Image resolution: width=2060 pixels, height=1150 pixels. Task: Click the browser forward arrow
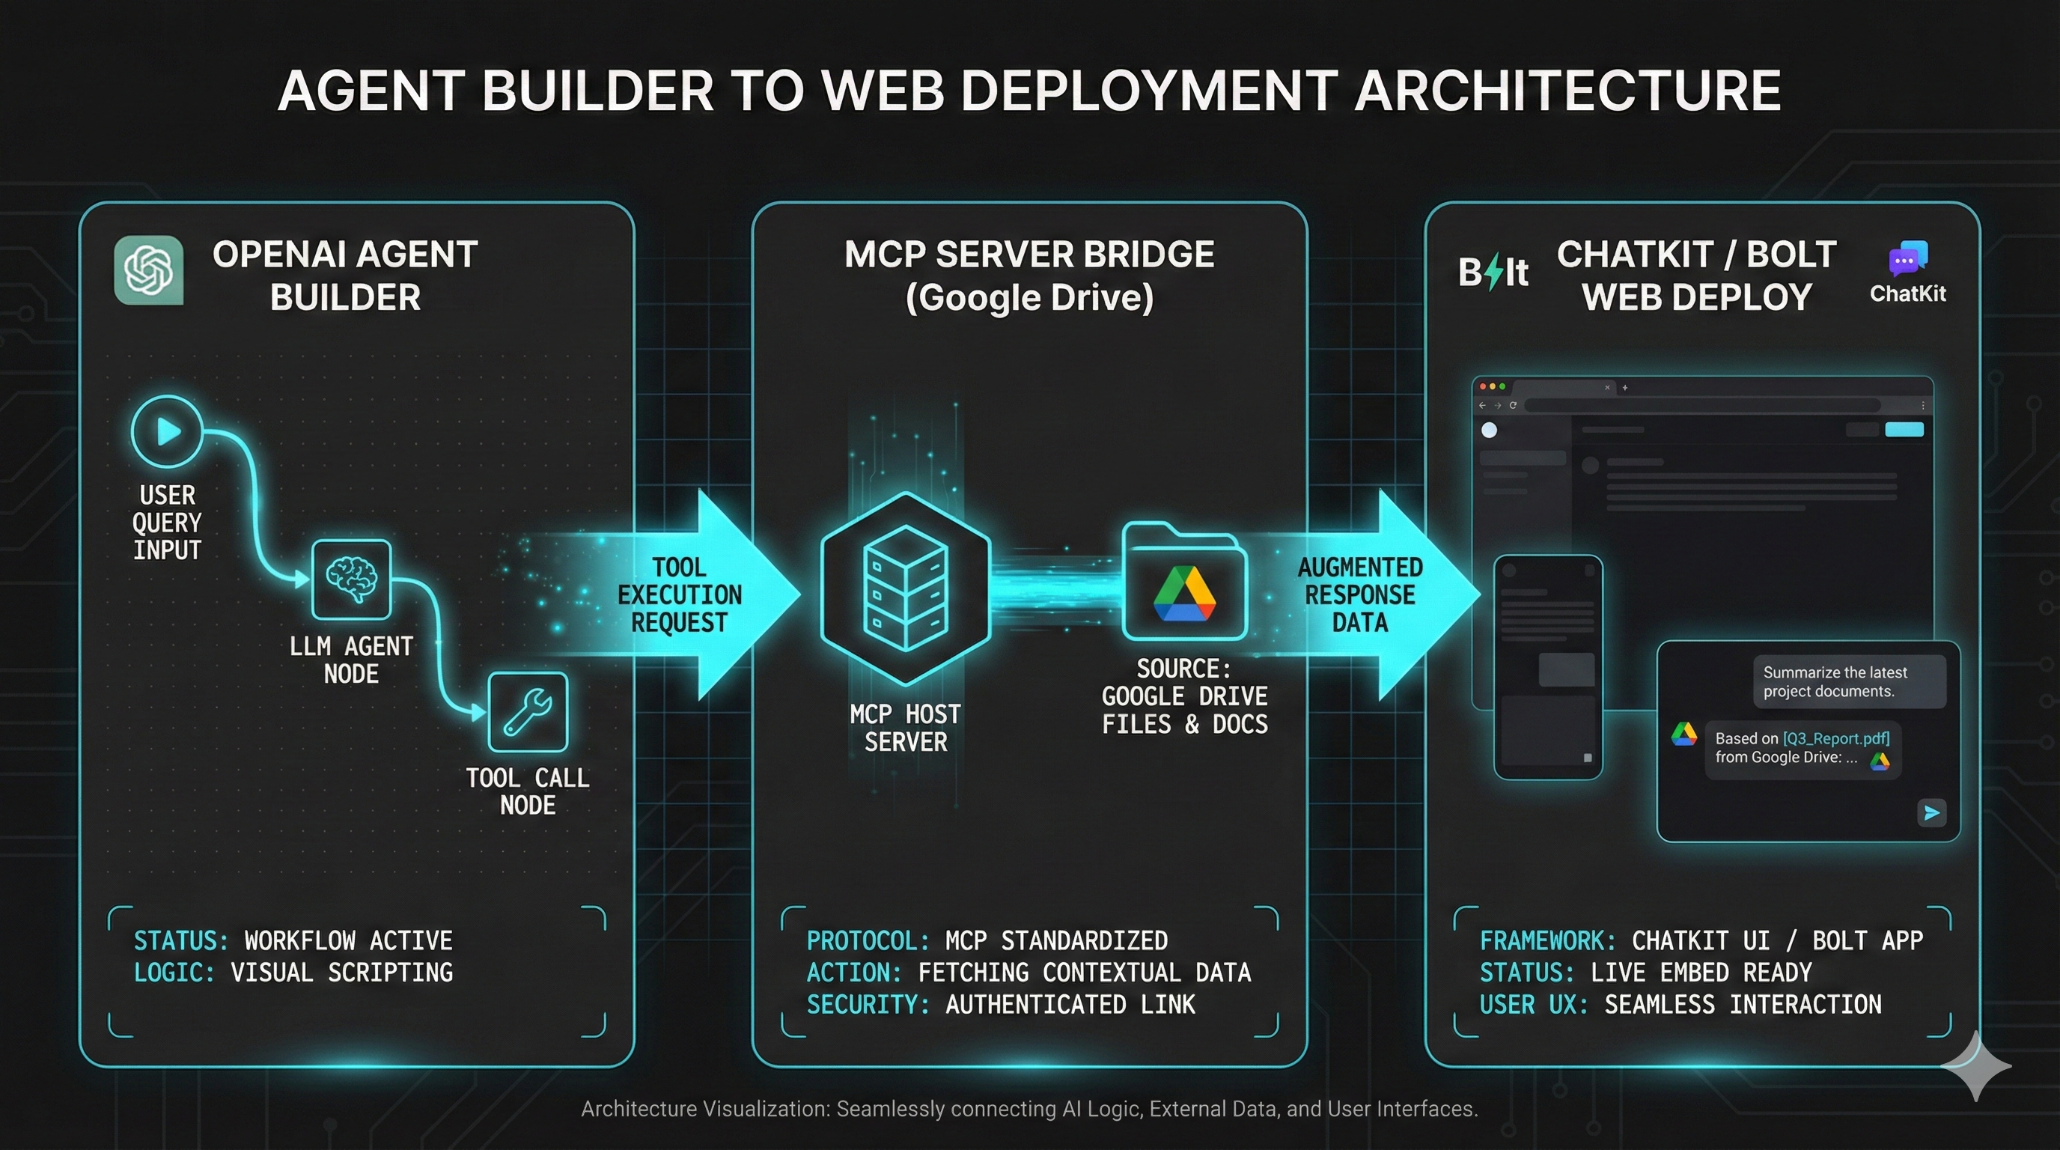coord(1497,406)
